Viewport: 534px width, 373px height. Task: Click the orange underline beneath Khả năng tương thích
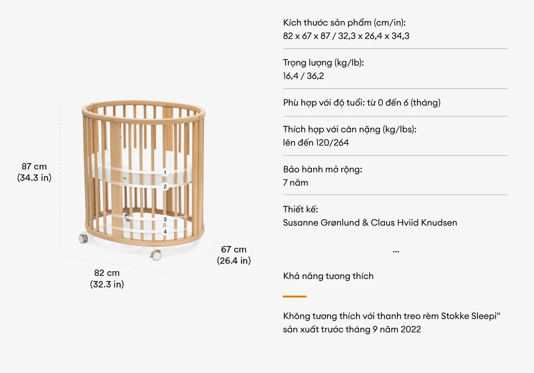[295, 296]
